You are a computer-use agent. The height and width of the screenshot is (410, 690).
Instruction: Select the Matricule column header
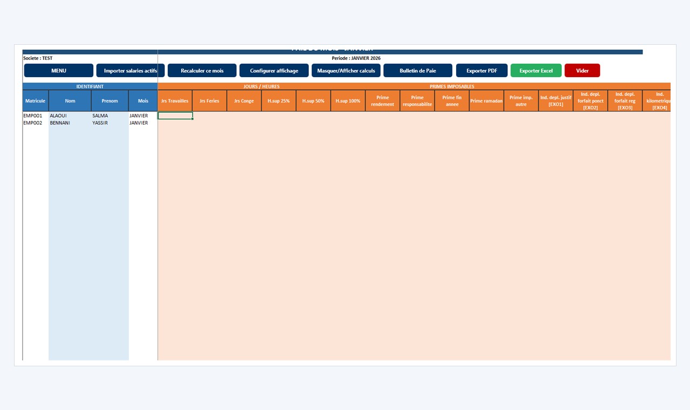point(36,101)
